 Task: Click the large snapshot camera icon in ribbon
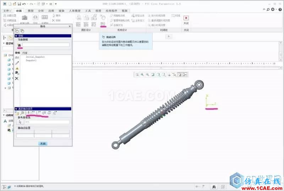click(24, 17)
